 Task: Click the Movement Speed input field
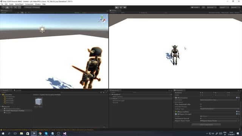(x=219, y=118)
